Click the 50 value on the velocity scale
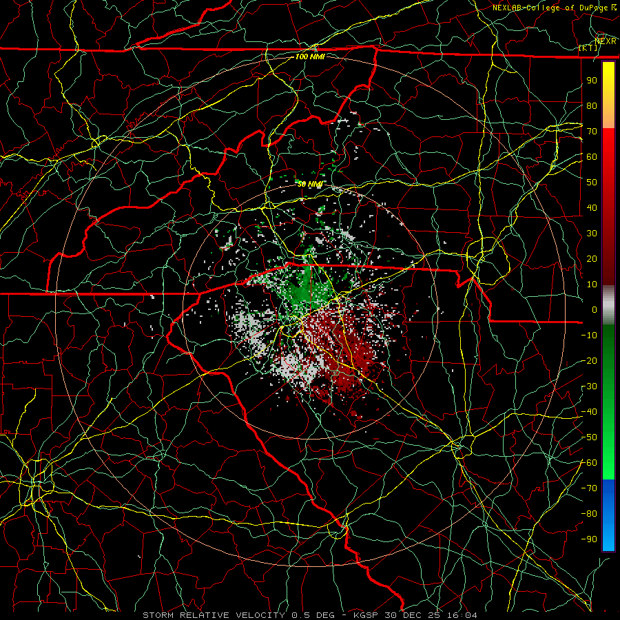This screenshot has height=620, width=620. click(x=592, y=183)
